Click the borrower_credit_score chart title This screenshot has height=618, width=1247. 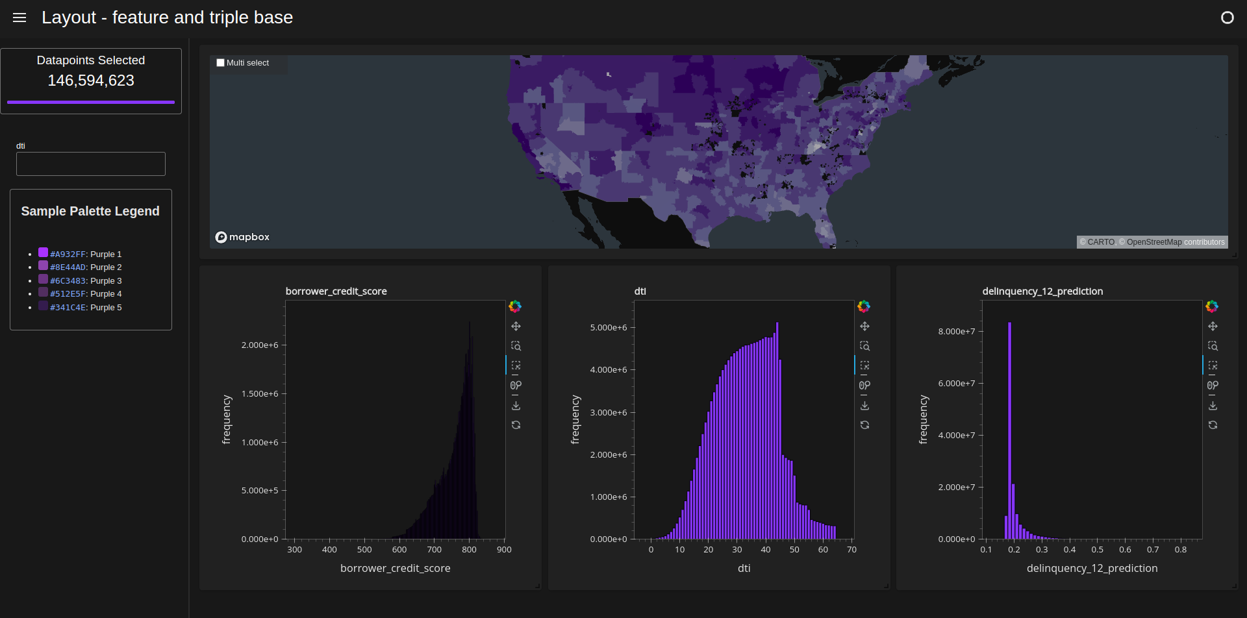pyautogui.click(x=336, y=291)
